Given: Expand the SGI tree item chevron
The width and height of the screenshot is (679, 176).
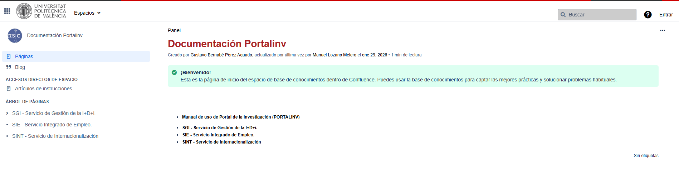Looking at the screenshot, I should [7, 113].
